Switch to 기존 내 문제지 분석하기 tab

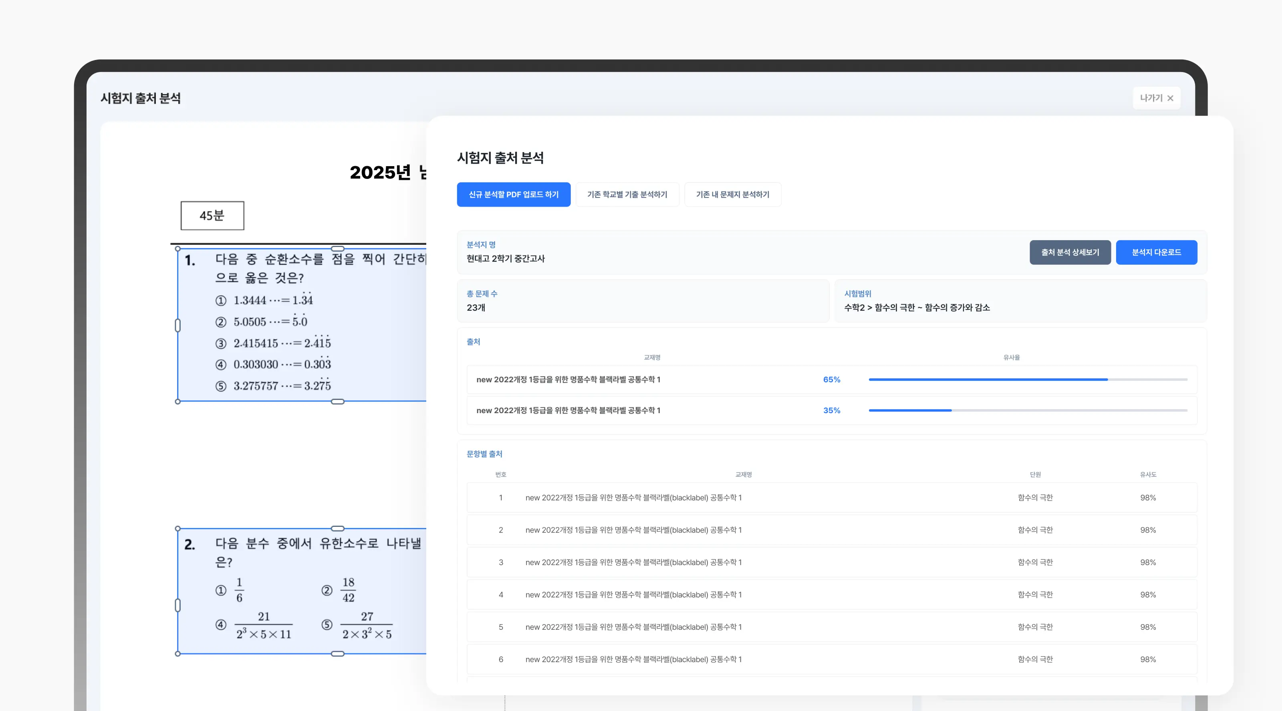[x=733, y=195]
